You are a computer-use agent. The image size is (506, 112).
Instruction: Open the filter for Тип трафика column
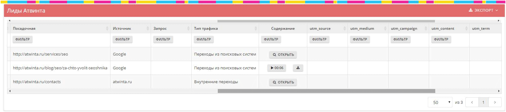pos(204,39)
